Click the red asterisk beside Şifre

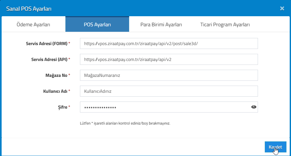[69, 107]
